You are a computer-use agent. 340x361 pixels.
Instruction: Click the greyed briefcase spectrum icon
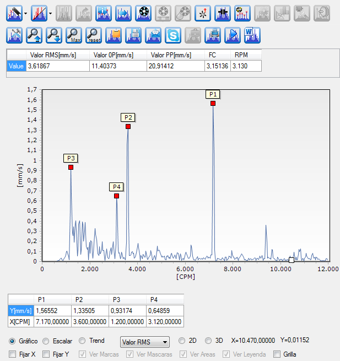193,35
